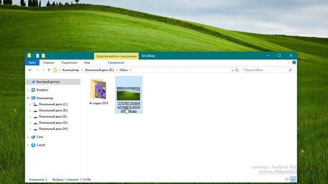Open Локальный диск (C:) in tree
Viewport: 328px width, 184px height.
53,104
